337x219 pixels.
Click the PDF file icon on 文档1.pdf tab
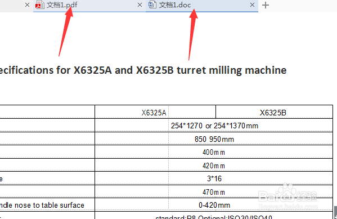pos(40,5)
